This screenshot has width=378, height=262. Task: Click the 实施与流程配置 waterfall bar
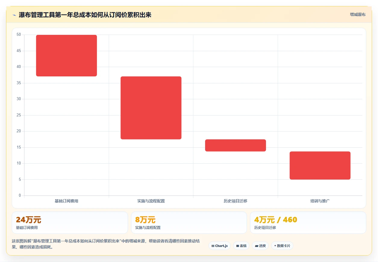pos(151,108)
